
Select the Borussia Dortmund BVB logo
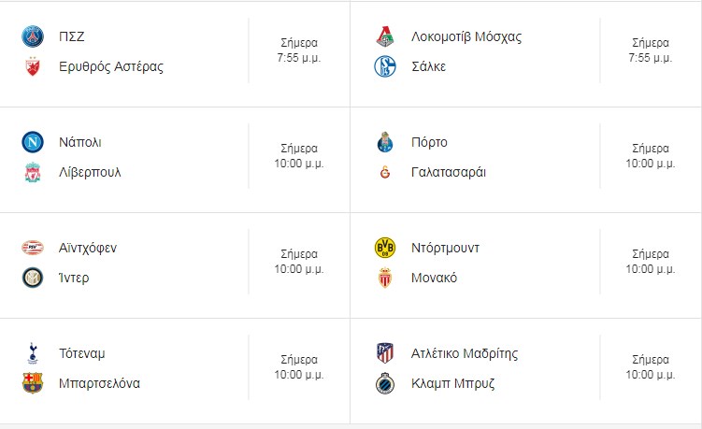[385, 248]
